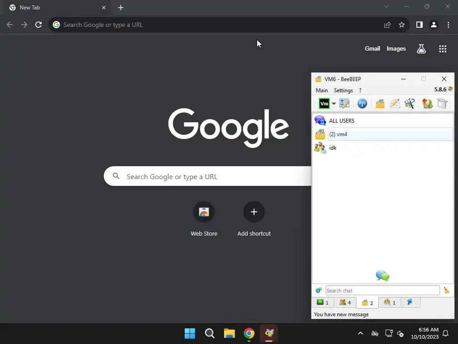Switch to the green screen tab showing 1
Viewport: 458px width, 344px height.
pos(322,302)
